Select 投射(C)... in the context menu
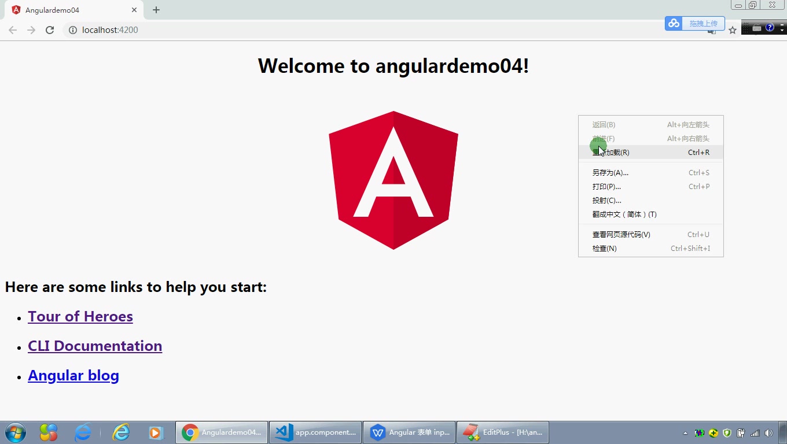The image size is (787, 444). point(651,201)
